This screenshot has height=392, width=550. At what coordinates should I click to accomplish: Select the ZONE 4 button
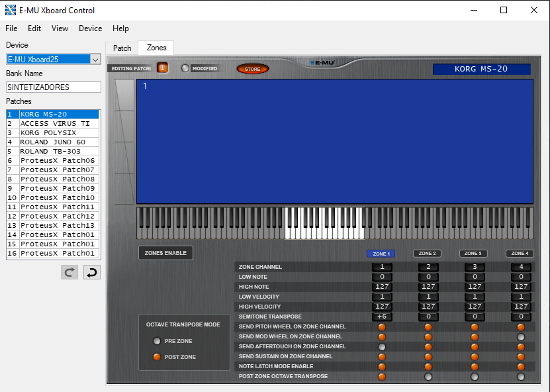click(x=520, y=254)
